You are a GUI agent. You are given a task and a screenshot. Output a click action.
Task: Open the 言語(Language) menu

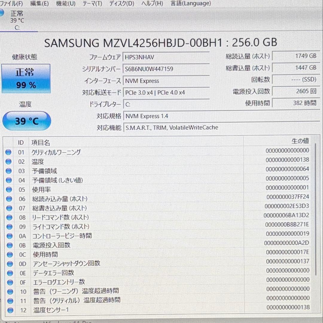tap(191, 4)
